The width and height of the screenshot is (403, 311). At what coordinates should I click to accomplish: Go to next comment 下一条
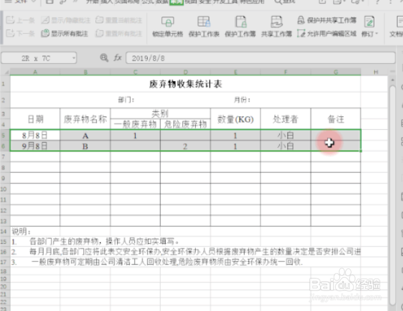pos(20,33)
